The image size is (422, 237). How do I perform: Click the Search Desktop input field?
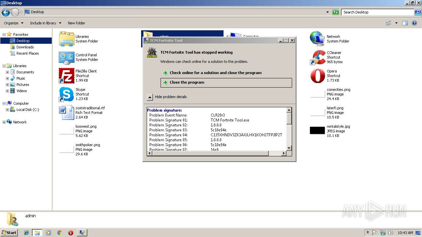point(377,12)
